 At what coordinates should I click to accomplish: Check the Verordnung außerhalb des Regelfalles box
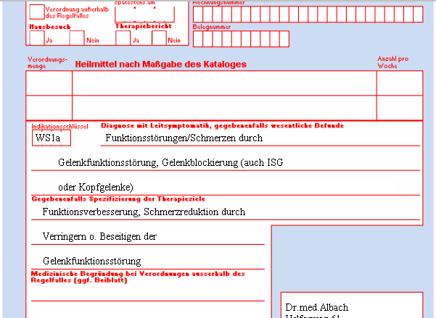37,12
